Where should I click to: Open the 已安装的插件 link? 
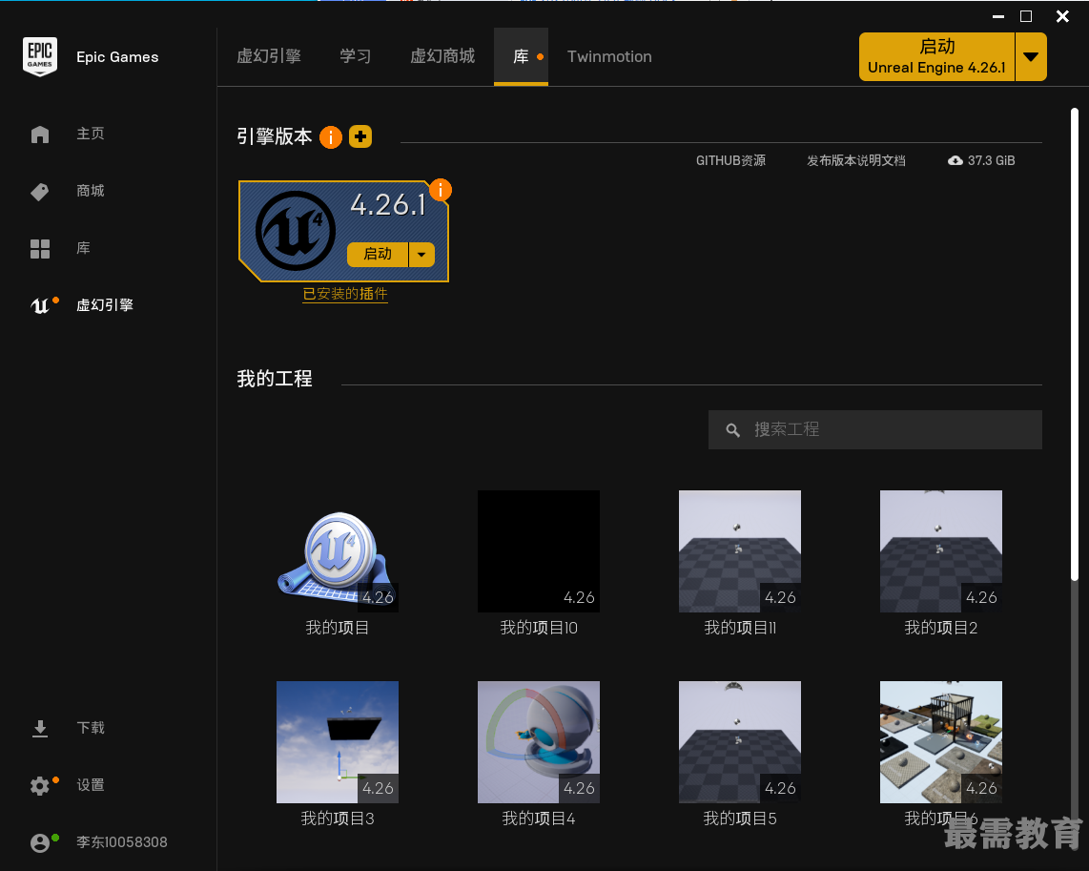coord(345,294)
